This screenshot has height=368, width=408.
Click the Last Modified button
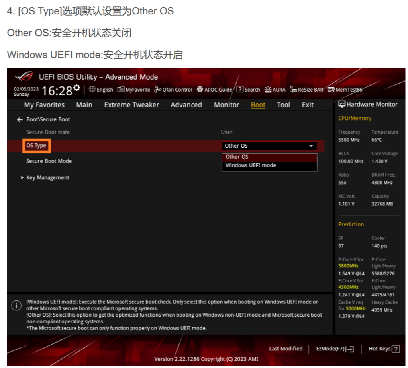[286, 349]
